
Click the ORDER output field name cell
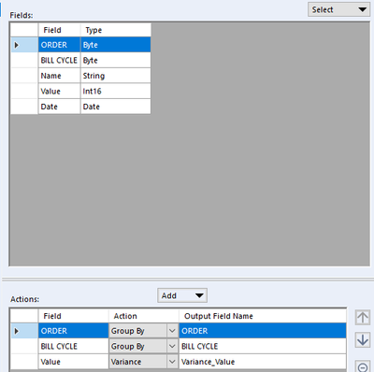[263, 331]
